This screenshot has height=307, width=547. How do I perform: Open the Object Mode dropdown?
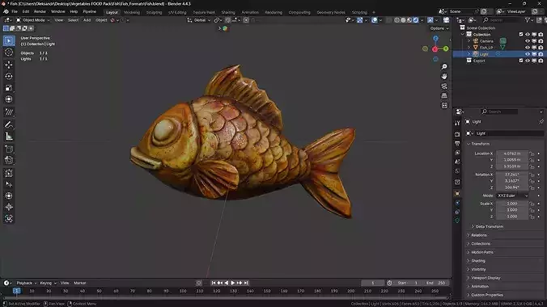[33, 20]
